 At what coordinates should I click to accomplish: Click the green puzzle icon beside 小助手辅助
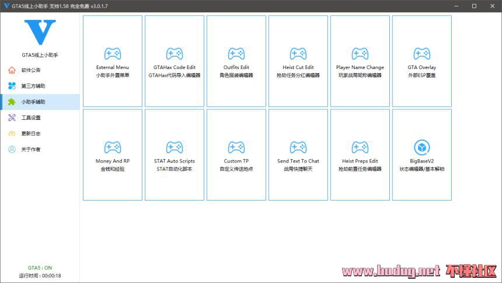click(12, 102)
